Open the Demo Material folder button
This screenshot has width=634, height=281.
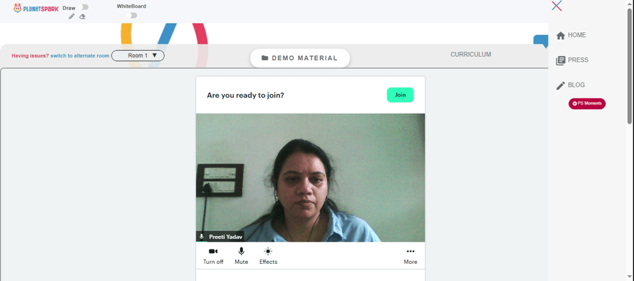click(x=300, y=58)
